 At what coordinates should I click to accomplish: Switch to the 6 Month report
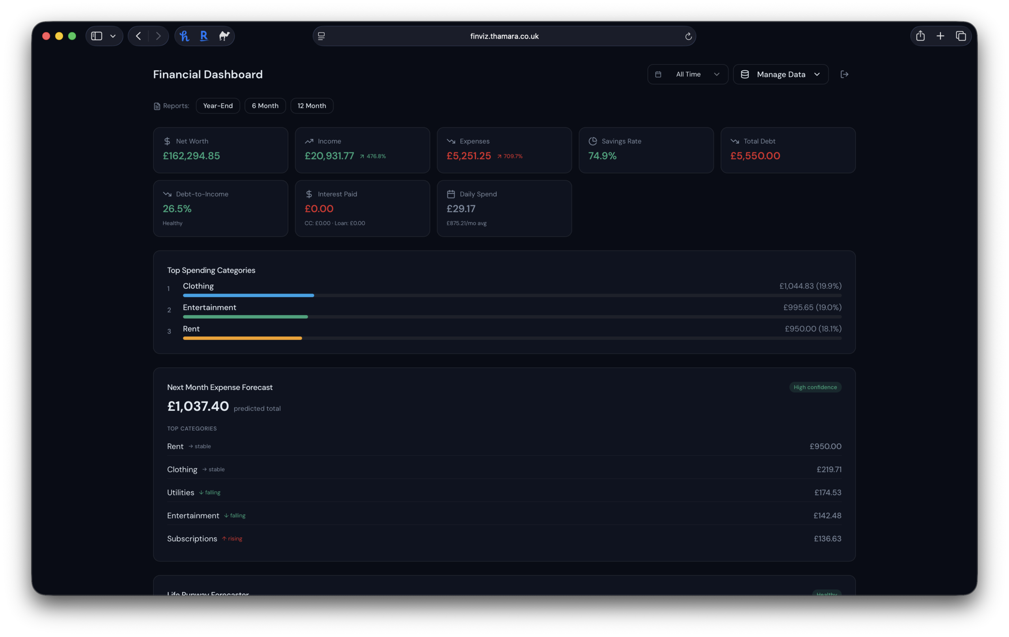click(x=265, y=106)
